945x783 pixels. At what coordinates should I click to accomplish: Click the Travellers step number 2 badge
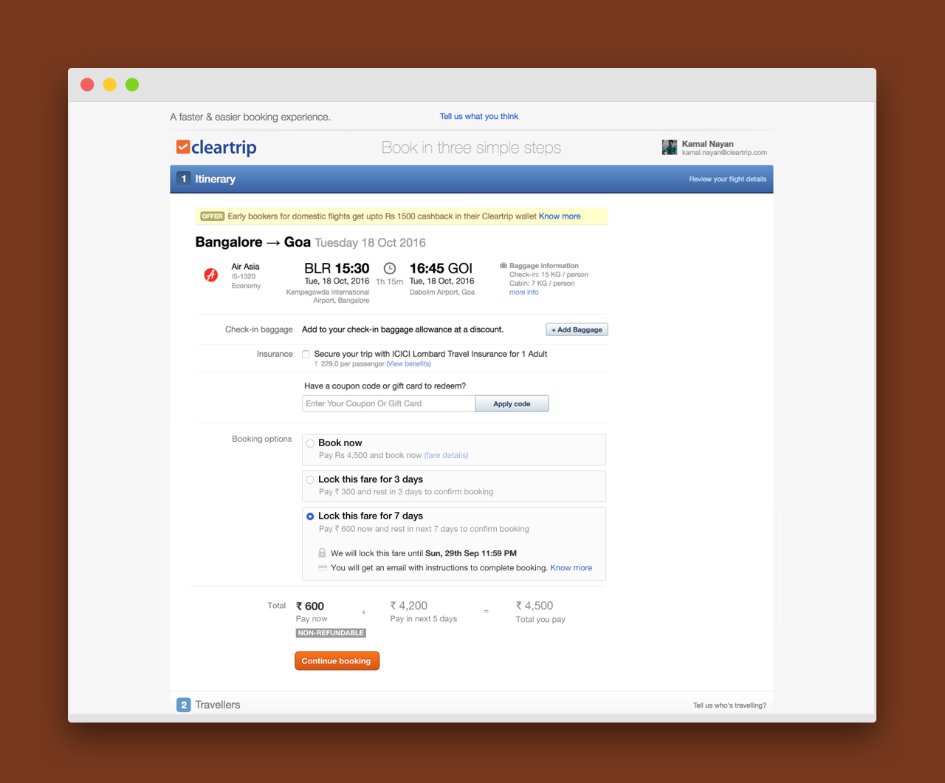click(184, 705)
